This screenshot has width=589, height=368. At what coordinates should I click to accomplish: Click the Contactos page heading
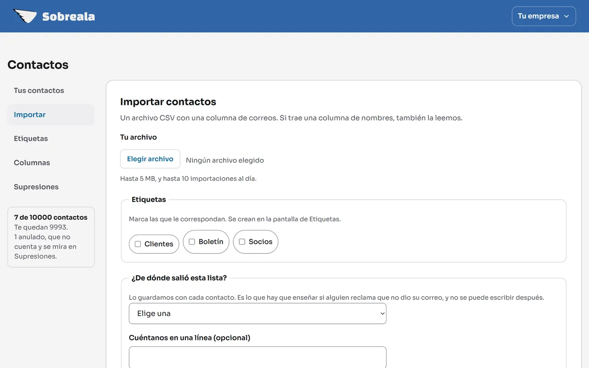pyautogui.click(x=38, y=65)
